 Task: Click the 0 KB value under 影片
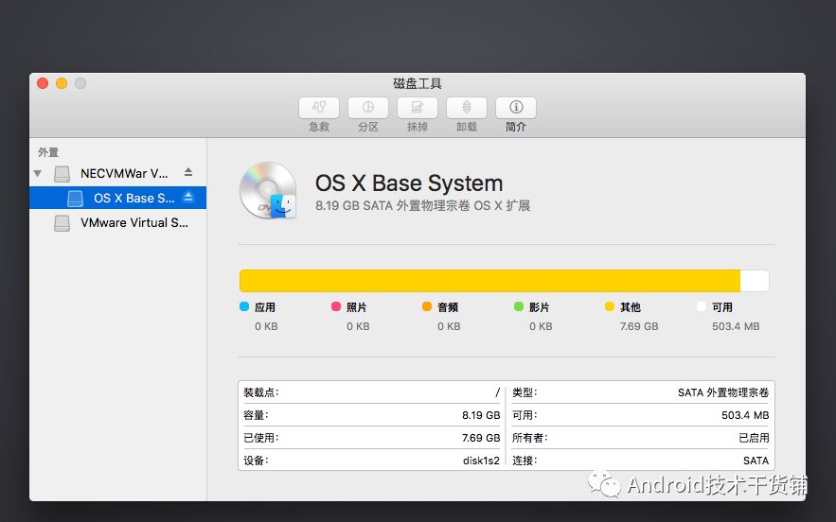(541, 326)
